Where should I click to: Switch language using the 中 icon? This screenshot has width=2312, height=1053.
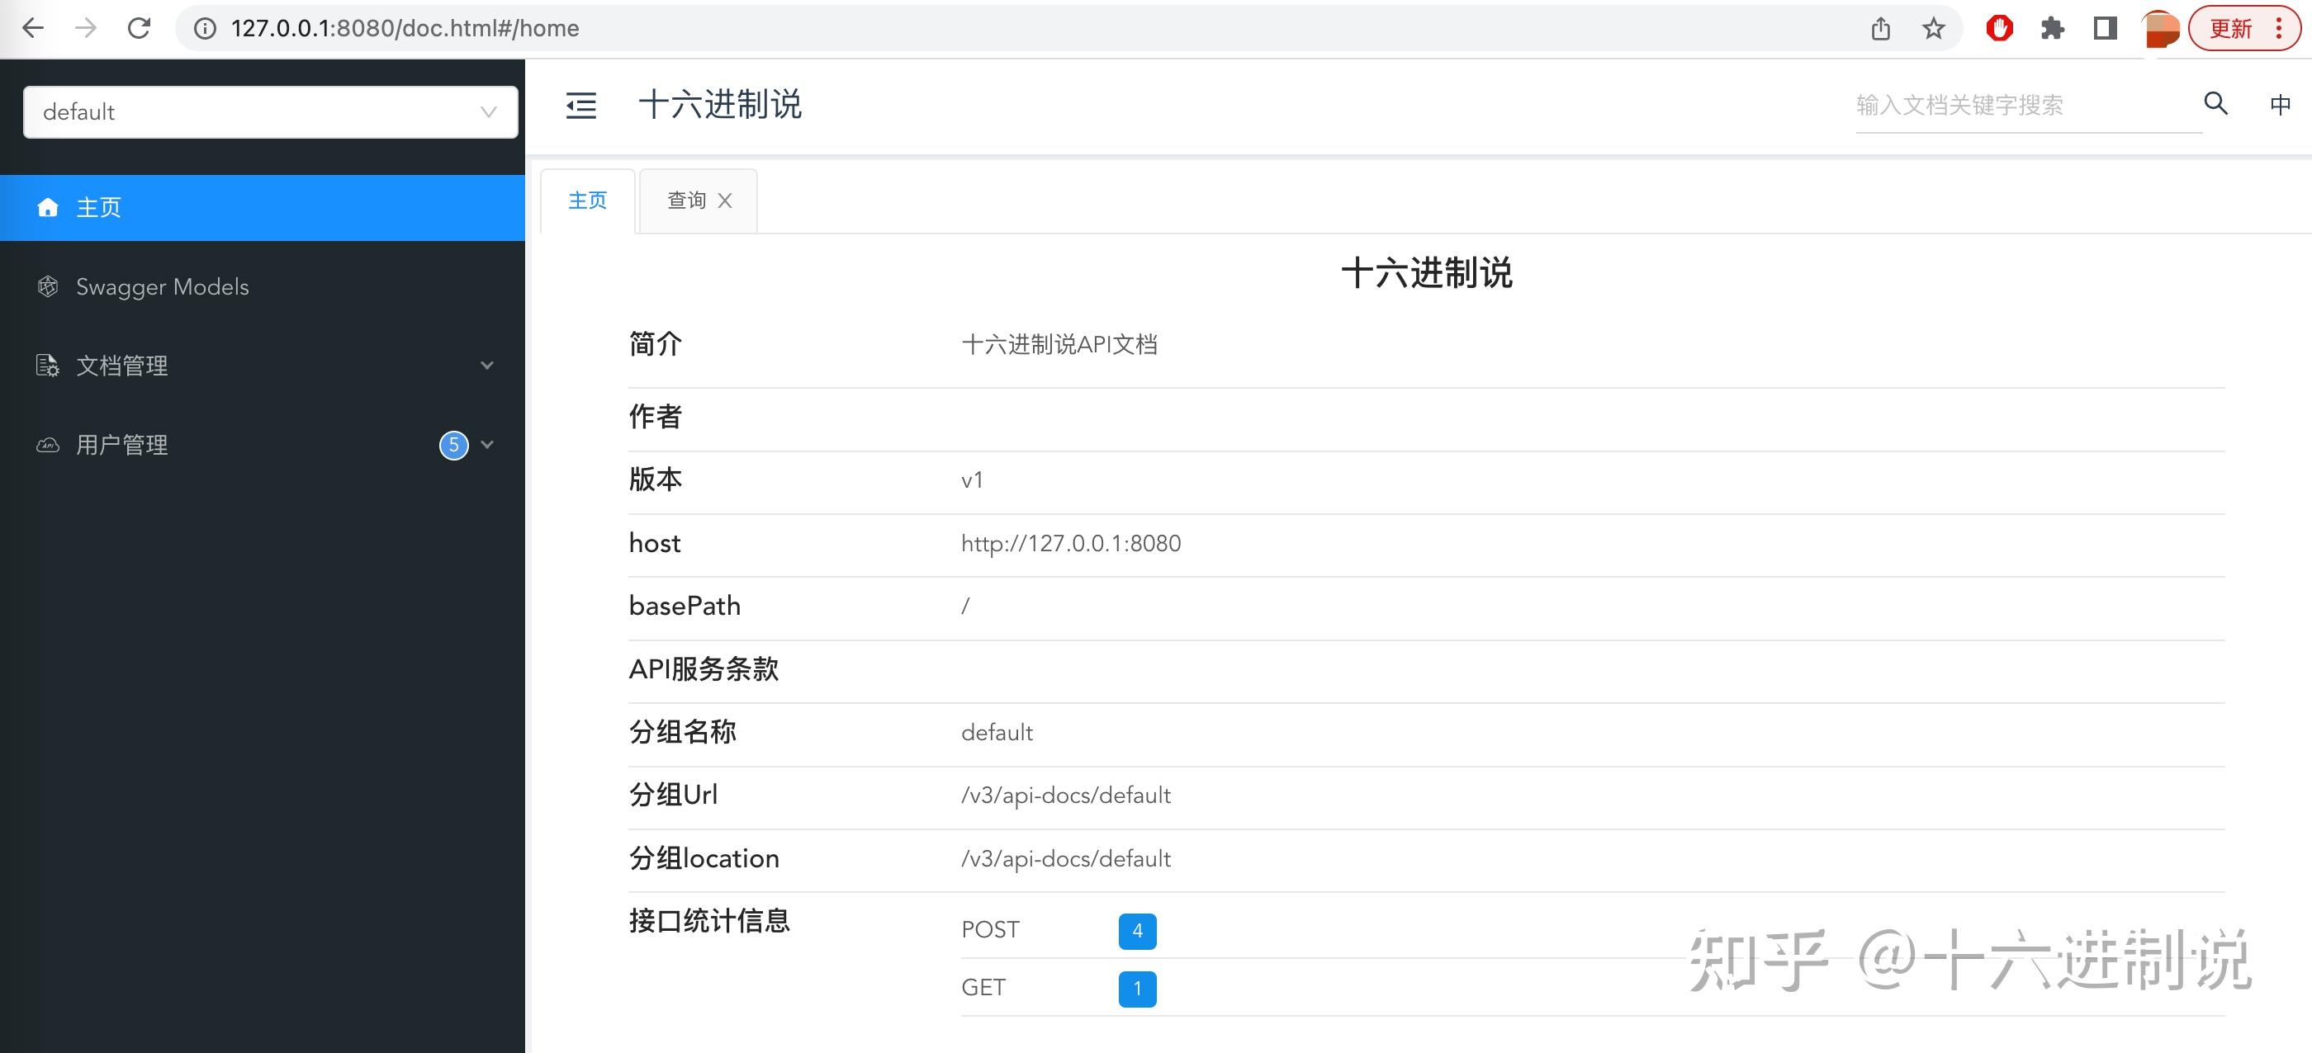[x=2280, y=105]
